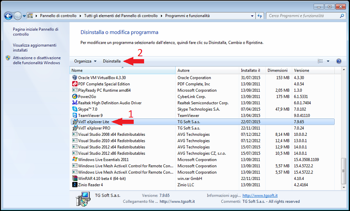Click the magnifier search icon
The height and width of the screenshot is (211, 350).
342,16
